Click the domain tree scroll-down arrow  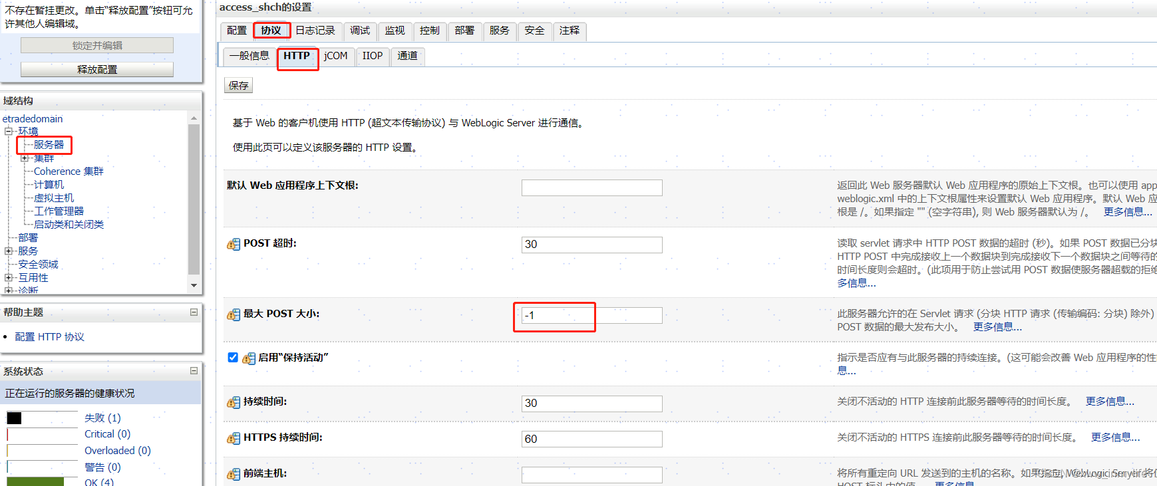coord(194,285)
